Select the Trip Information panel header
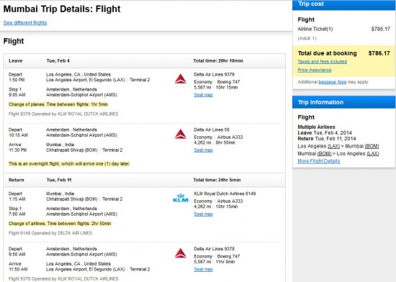396x282 pixels. (344, 102)
